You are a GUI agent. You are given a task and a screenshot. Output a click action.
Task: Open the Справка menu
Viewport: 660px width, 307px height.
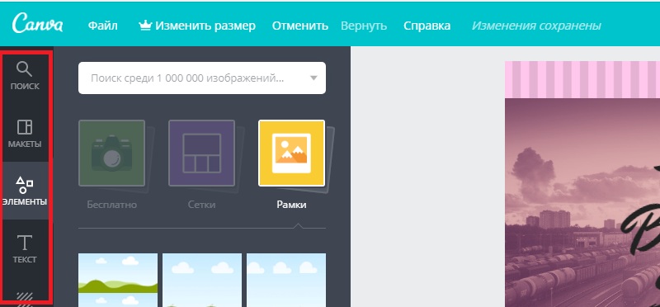pos(427,26)
